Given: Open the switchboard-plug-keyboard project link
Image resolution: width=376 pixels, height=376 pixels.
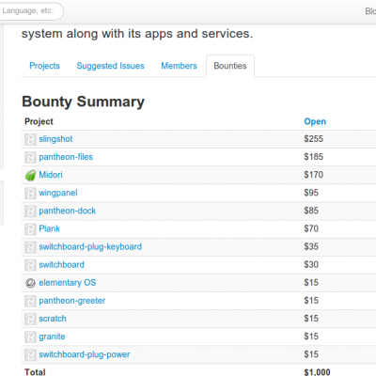Looking at the screenshot, I should click(x=90, y=247).
